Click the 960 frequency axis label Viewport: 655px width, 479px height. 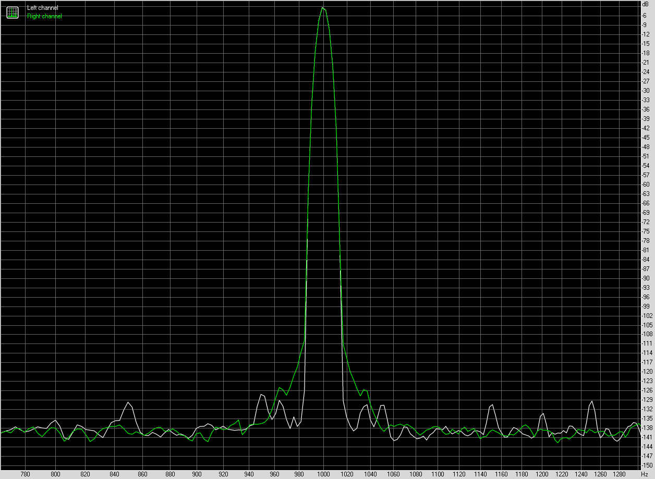(275, 474)
